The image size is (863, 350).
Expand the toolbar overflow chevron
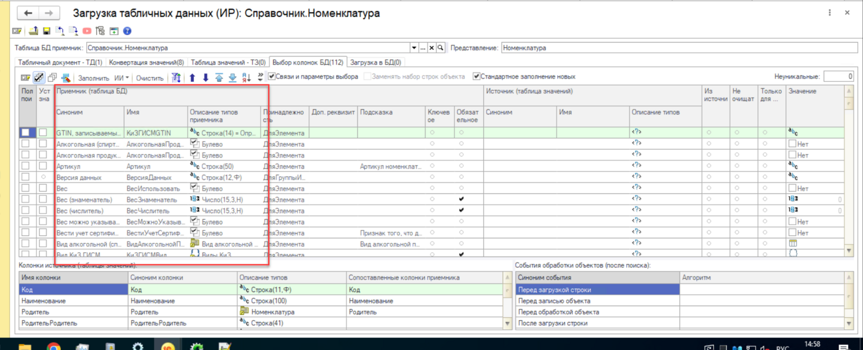[x=260, y=77]
